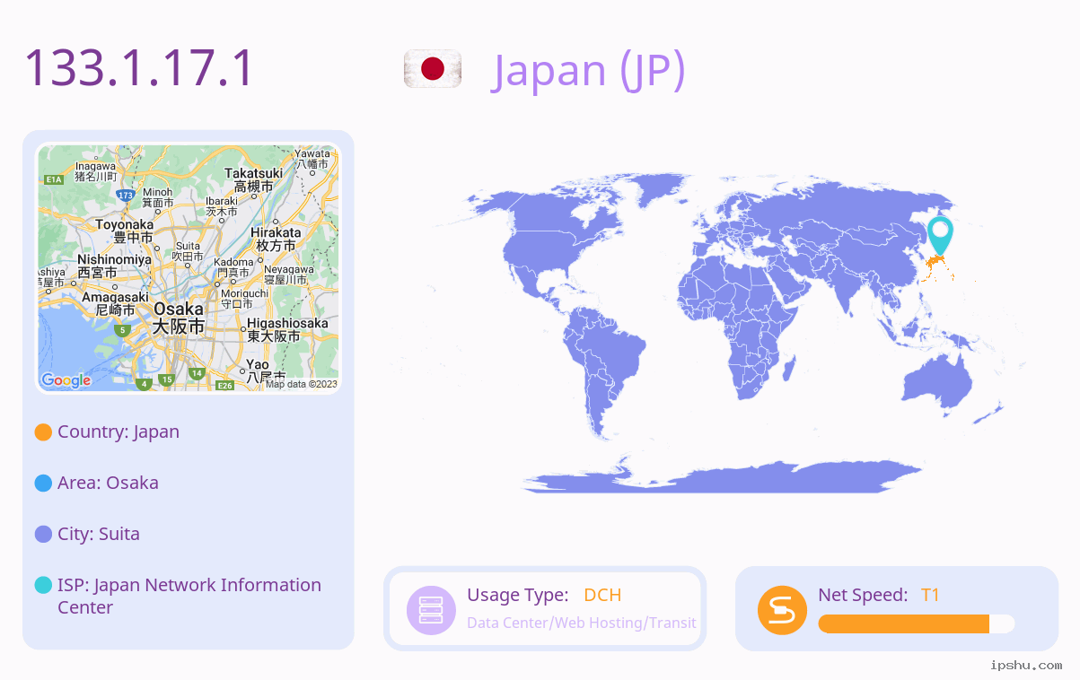
Task: Click the orange dot next to Country
Action: (43, 432)
